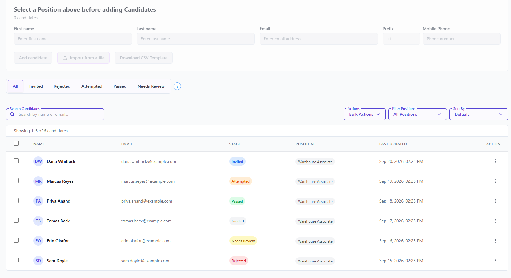The height and width of the screenshot is (278, 511).
Task: Select Erin Okafor's row checkbox
Action: (x=16, y=240)
